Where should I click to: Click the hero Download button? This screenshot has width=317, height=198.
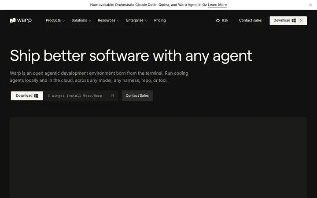tap(27, 95)
